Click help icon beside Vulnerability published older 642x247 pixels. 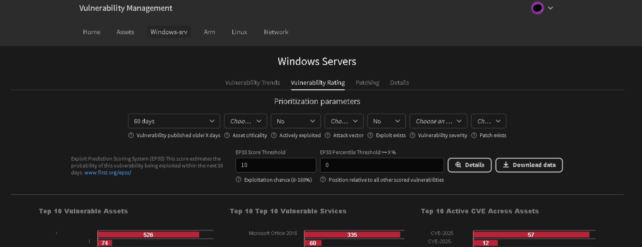[x=131, y=135]
